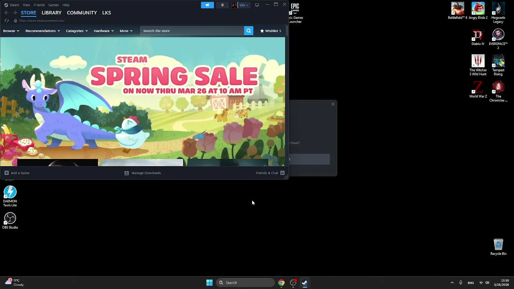The width and height of the screenshot is (514, 289).
Task: Select The Witcher 3 Wild Hunt icon
Action: point(478,65)
